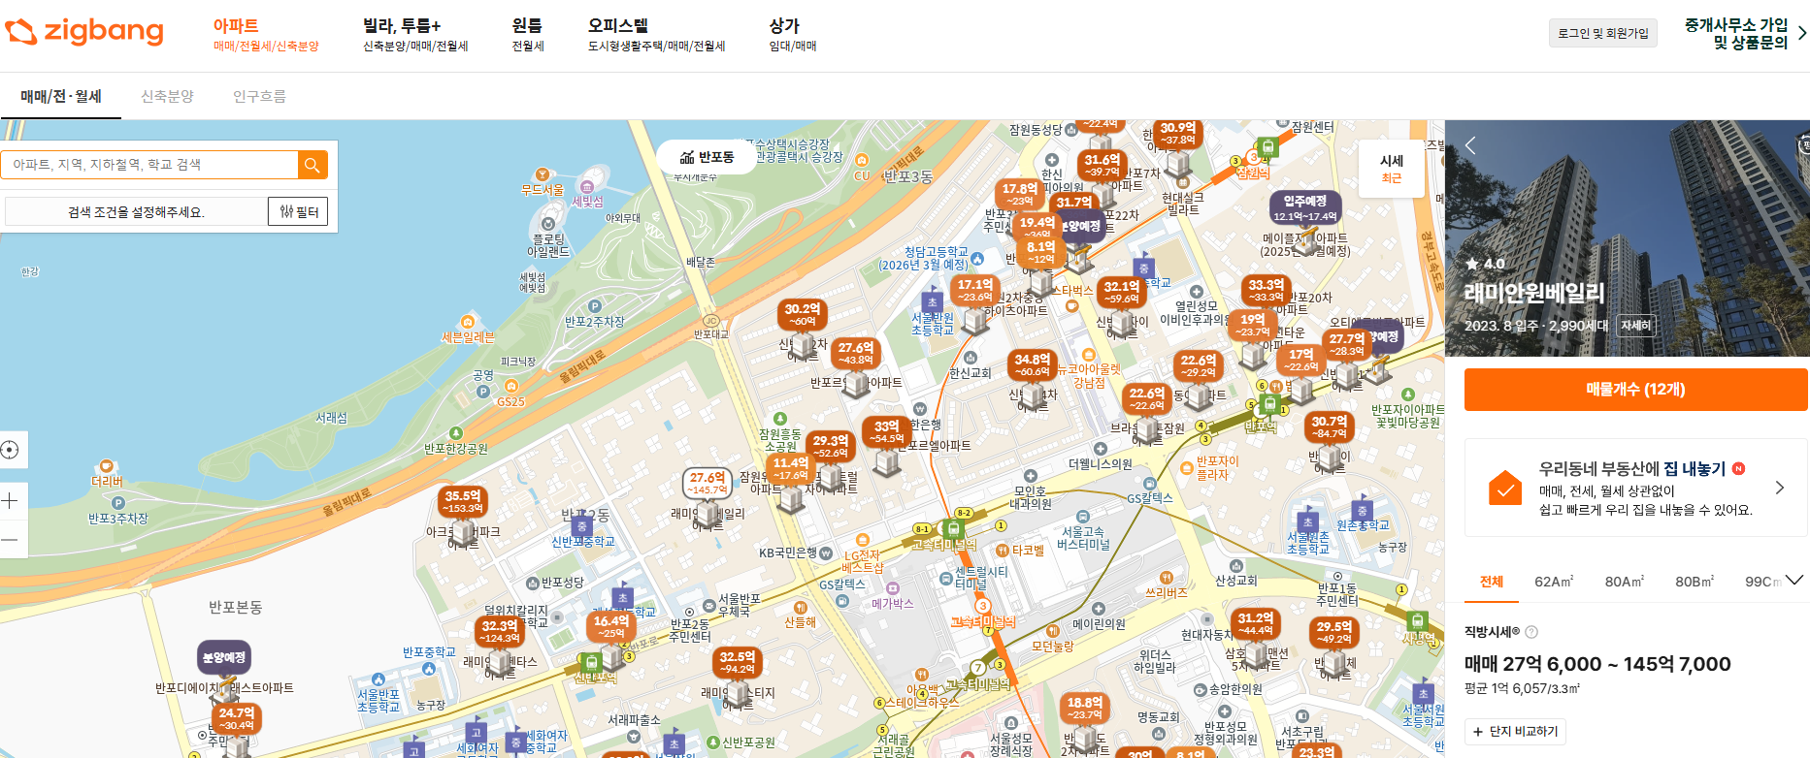Click 매물개수 (12개) orange button

coord(1635,390)
